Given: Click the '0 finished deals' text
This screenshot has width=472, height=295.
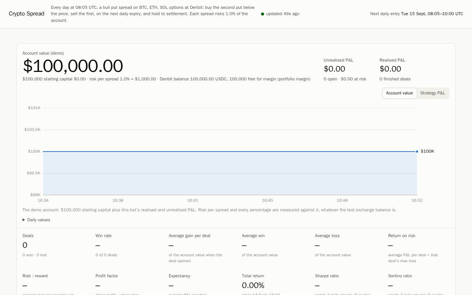Looking at the screenshot, I should click(395, 79).
